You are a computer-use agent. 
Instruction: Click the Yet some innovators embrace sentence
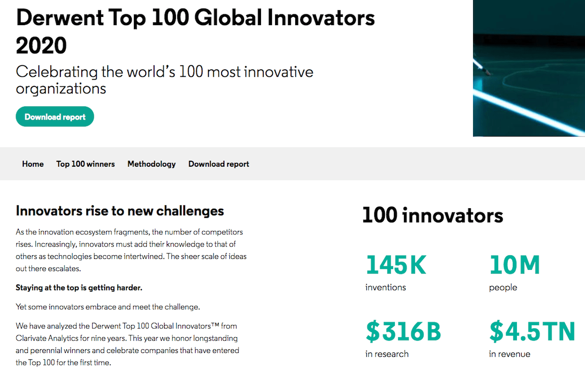107,307
